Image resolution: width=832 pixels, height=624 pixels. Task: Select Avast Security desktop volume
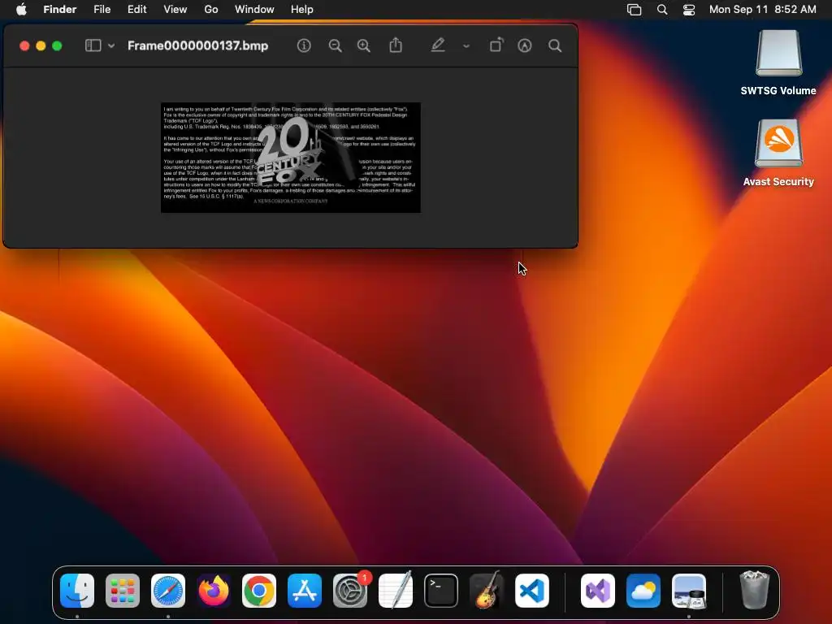[778, 153]
